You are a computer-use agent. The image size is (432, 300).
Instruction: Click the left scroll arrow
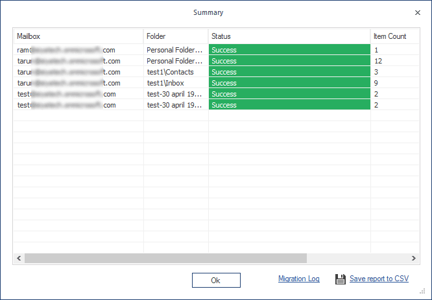click(x=19, y=258)
